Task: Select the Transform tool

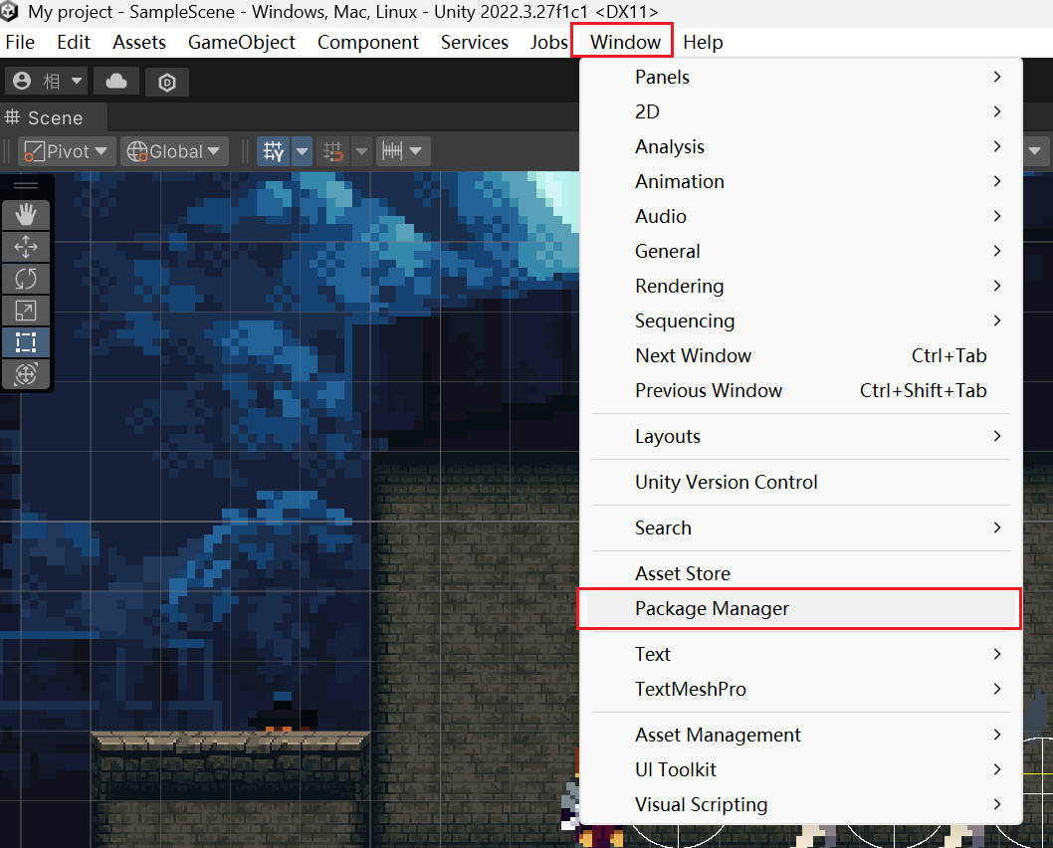Action: pyautogui.click(x=26, y=373)
